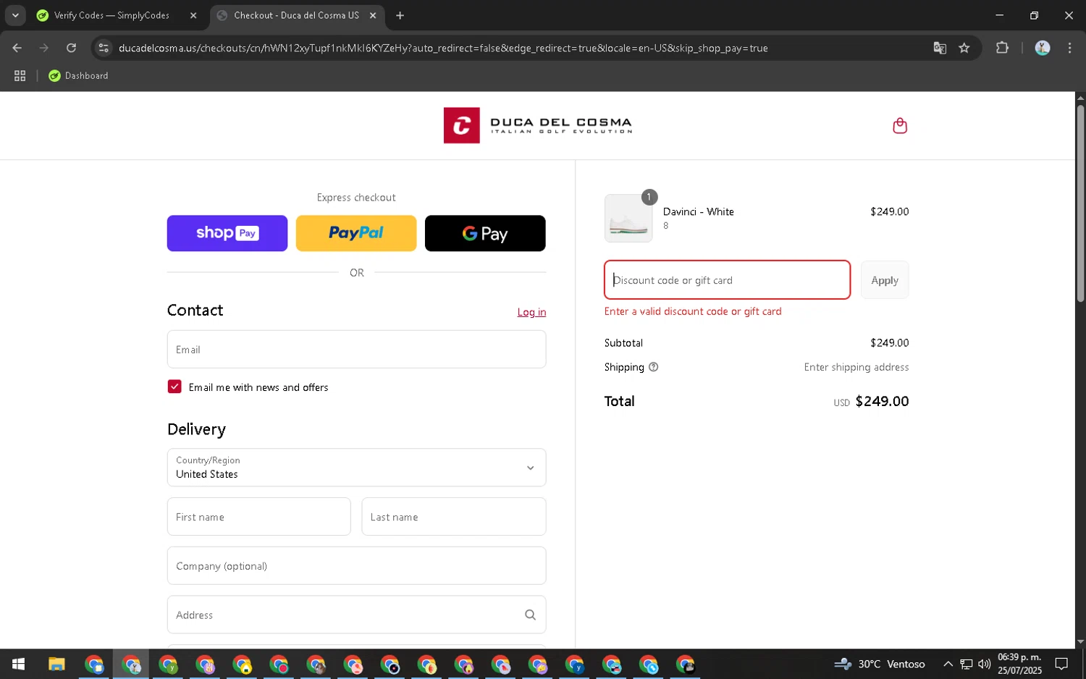Click the Enter shipping address text
The image size is (1086, 679).
click(x=856, y=367)
